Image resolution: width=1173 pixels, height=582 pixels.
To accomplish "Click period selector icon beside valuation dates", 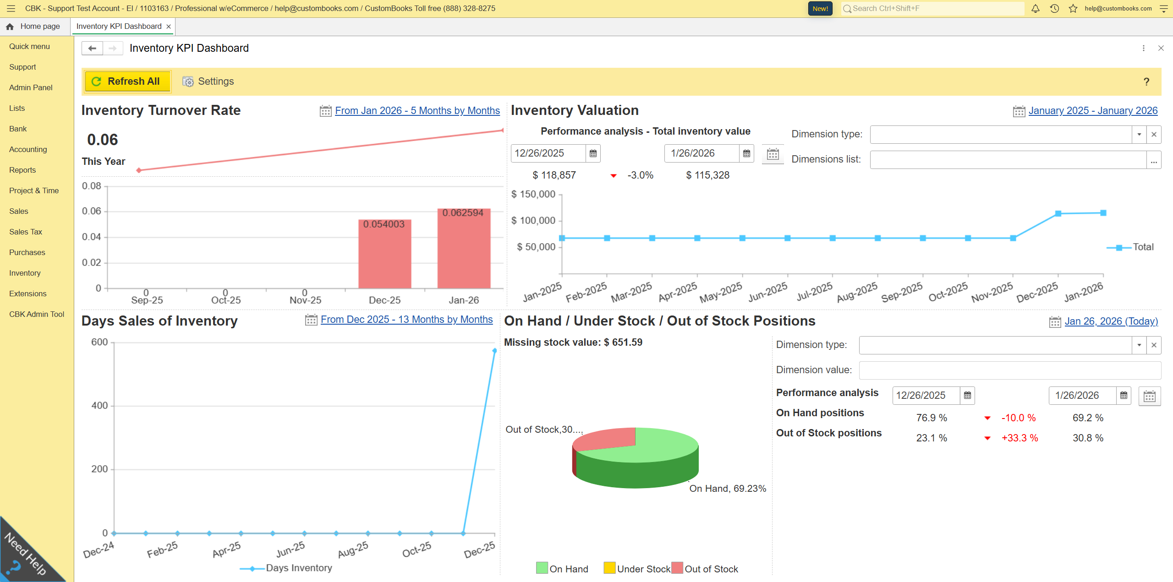I will 773,154.
